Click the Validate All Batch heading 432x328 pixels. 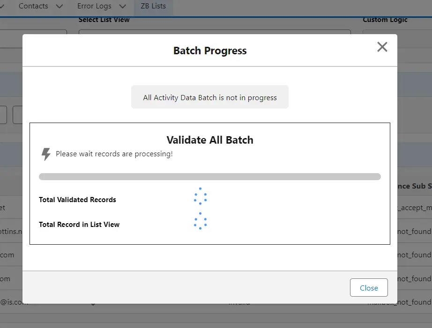click(x=210, y=140)
